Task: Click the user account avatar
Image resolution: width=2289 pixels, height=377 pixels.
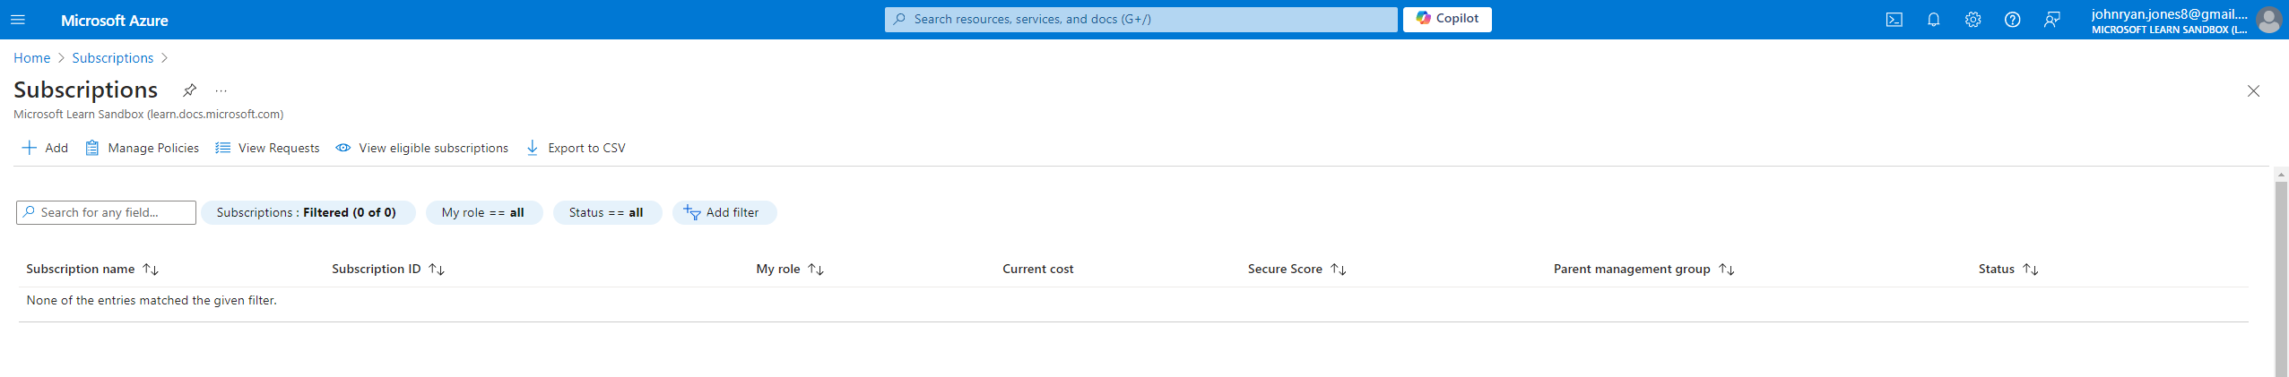Action: 2268,20
